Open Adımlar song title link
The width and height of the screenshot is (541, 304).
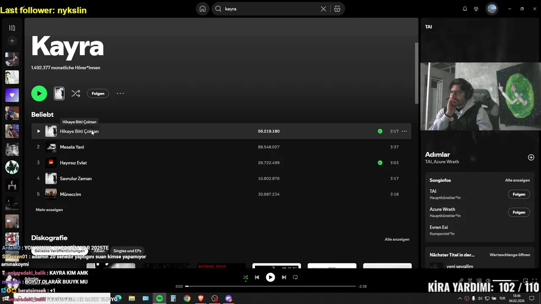[437, 155]
